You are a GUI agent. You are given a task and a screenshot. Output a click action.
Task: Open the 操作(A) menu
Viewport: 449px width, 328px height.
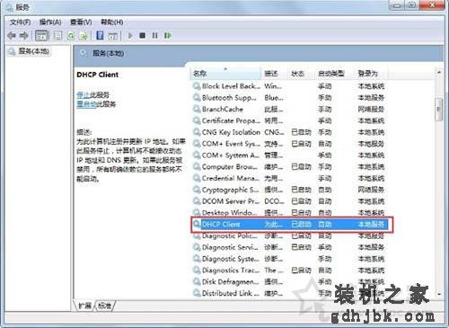click(x=50, y=22)
